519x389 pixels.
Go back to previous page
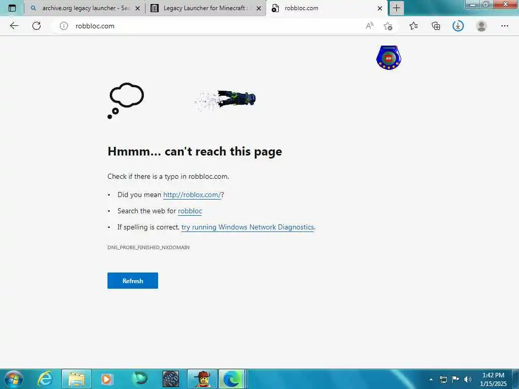click(14, 26)
